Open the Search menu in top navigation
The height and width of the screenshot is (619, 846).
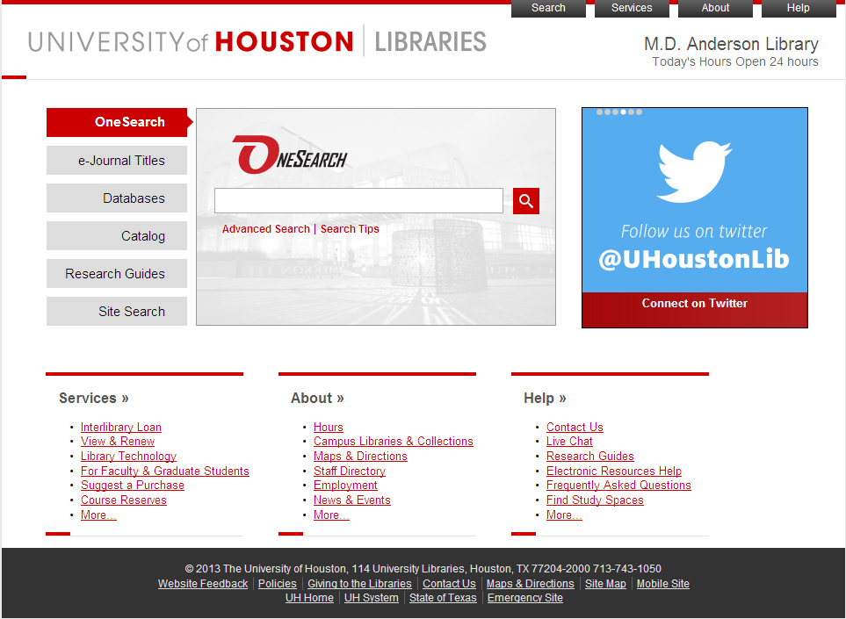[x=548, y=8]
